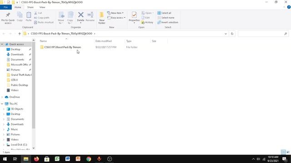Click the Cut command
The height and width of the screenshot is (163, 291).
click(38, 13)
